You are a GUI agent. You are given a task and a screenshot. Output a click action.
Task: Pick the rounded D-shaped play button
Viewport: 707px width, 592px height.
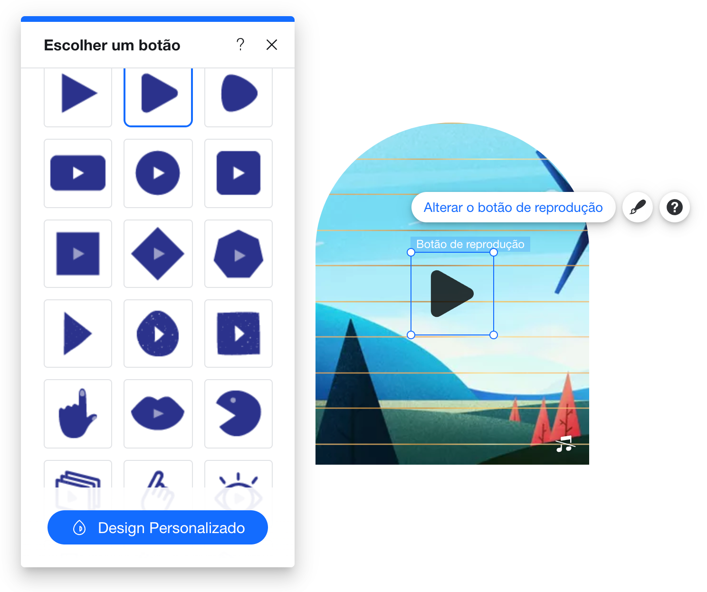(x=239, y=94)
